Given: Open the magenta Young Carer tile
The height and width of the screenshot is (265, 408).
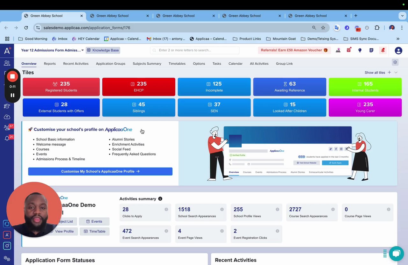Looking at the screenshot, I should [365, 107].
